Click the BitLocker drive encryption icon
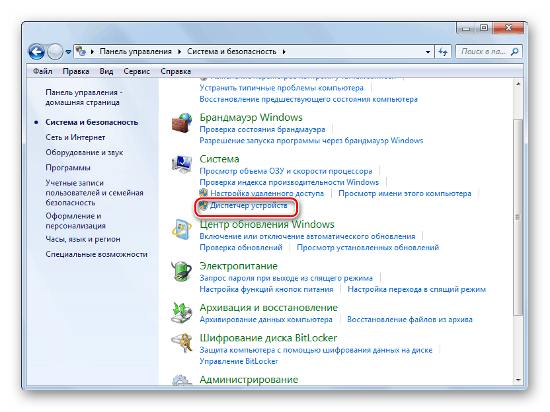This screenshot has height=412, width=550. pyautogui.click(x=182, y=343)
